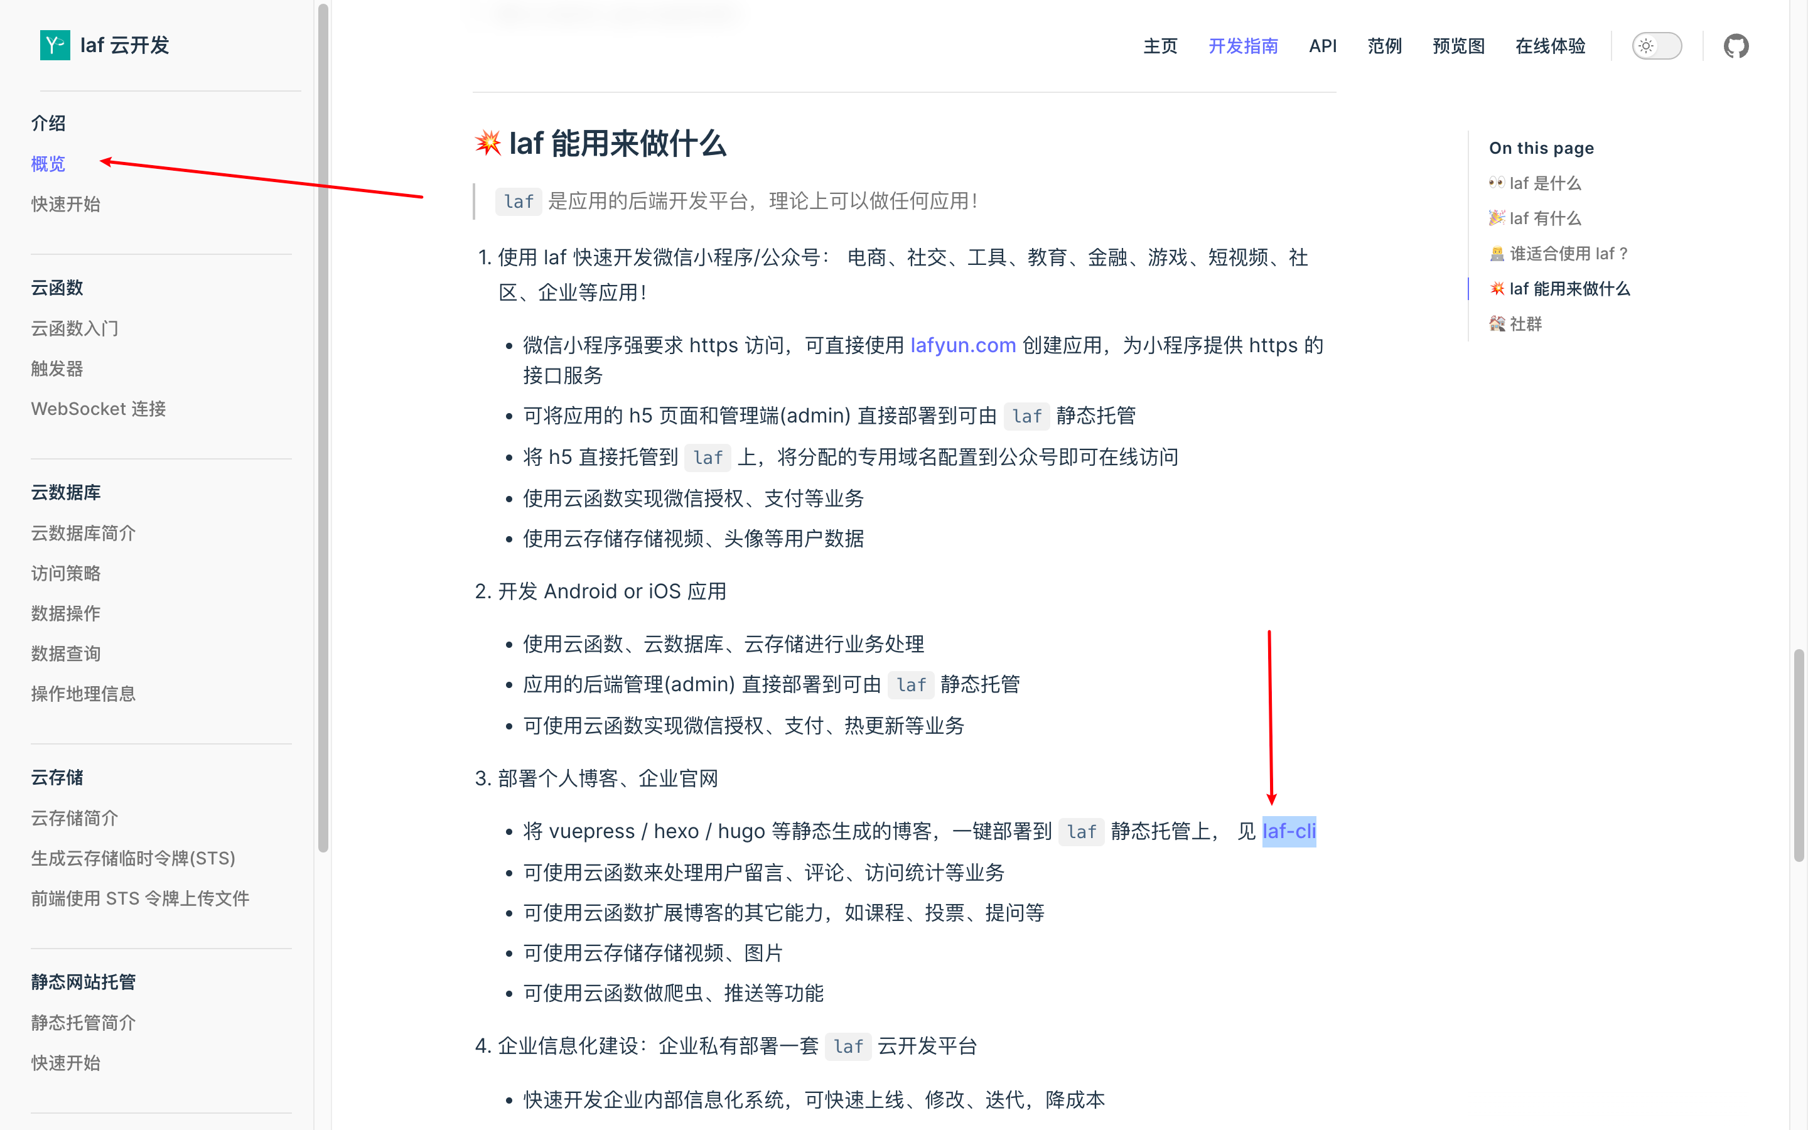Open WebSocket 连接 sidebar entry
The height and width of the screenshot is (1130, 1808).
point(97,409)
